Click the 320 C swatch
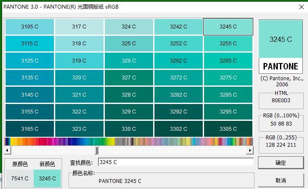Viewport: 308px width, 189px height. [79, 78]
